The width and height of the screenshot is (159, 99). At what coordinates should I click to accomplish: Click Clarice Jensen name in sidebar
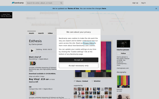pos(123,50)
